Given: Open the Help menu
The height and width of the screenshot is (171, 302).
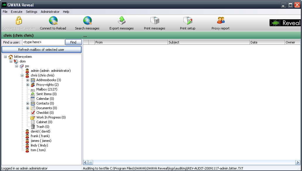Looking at the screenshot, I should pos(66,12).
